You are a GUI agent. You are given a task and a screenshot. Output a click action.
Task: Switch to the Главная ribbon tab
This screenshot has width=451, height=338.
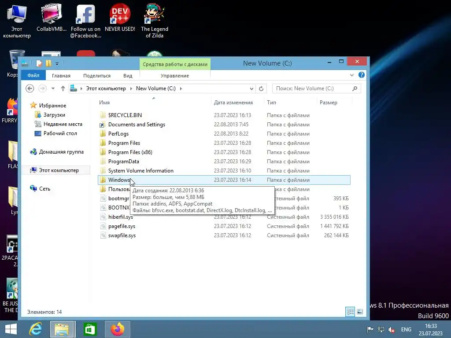(x=61, y=76)
